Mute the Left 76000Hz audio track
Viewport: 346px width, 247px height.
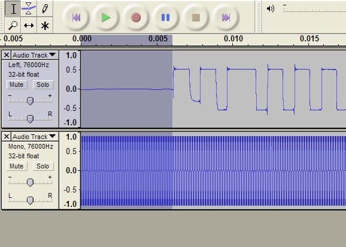click(17, 85)
